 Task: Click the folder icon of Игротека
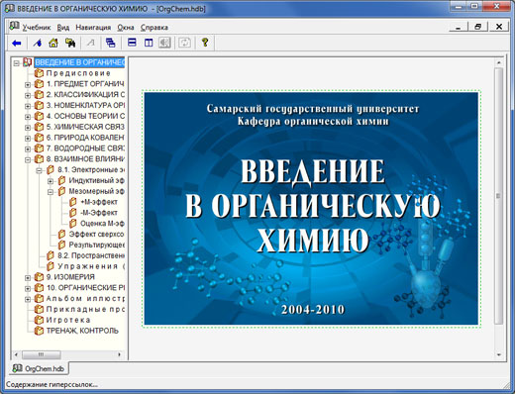[40, 320]
